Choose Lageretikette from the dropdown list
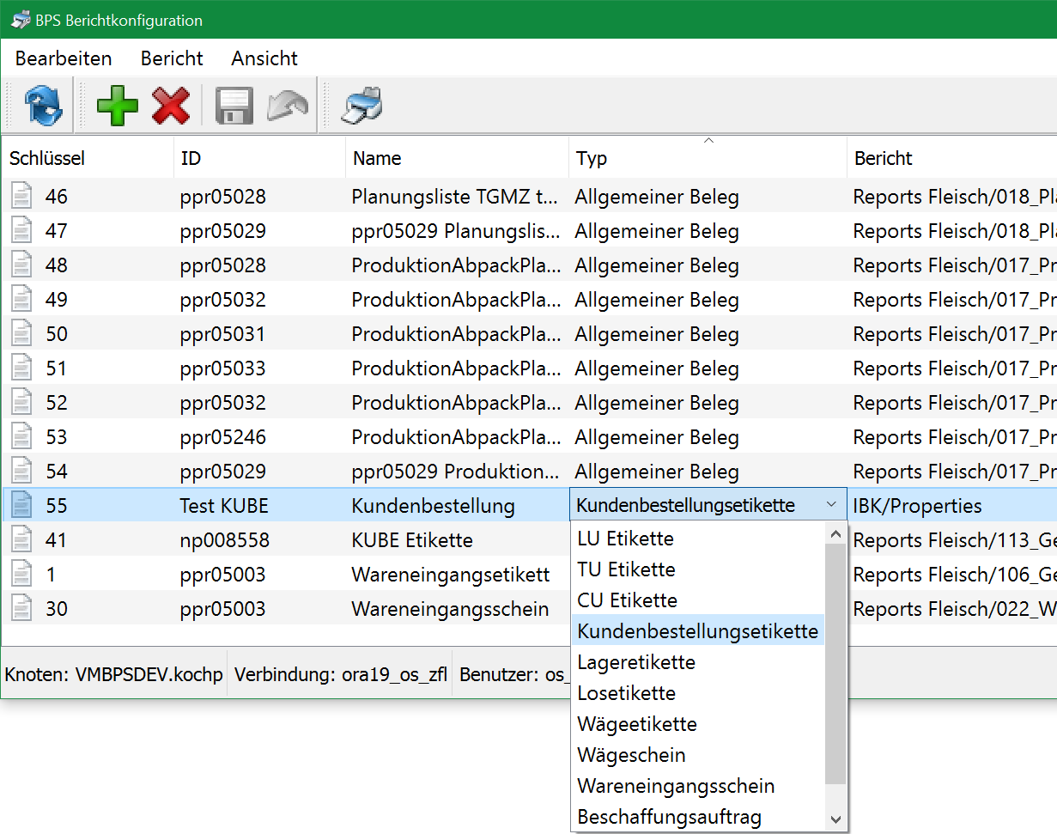This screenshot has width=1057, height=834. 636,662
